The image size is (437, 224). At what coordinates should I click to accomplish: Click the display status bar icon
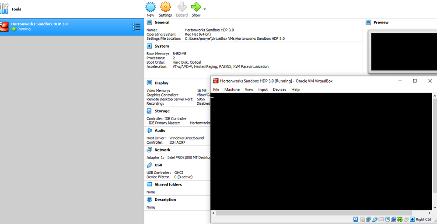pos(388,219)
